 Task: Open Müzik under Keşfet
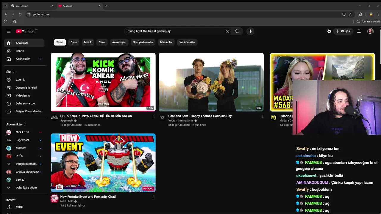[x=24, y=207]
